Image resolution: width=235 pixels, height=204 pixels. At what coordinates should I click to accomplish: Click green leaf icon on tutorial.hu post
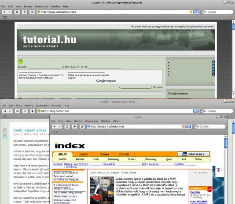click(20, 62)
